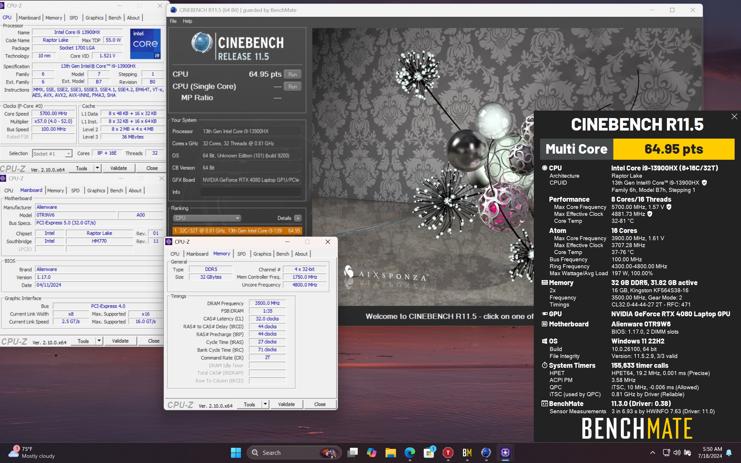Click the BIOS version 1.17.0 field
The height and width of the screenshot is (463, 741).
[x=99, y=277]
